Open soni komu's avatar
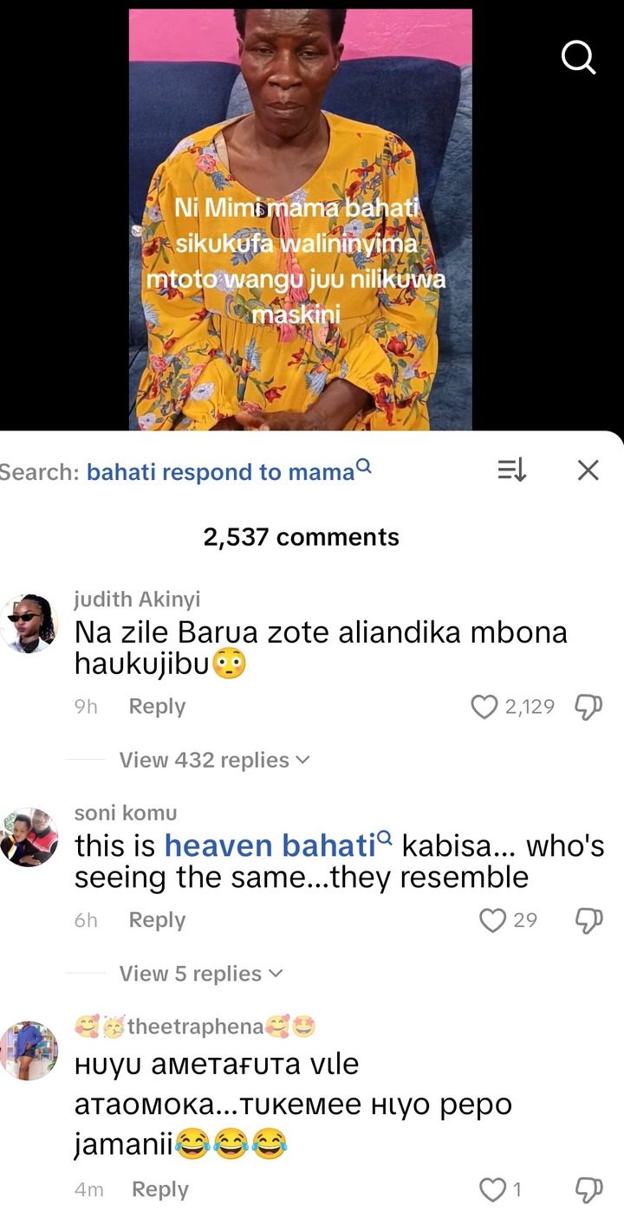 pos(29,837)
